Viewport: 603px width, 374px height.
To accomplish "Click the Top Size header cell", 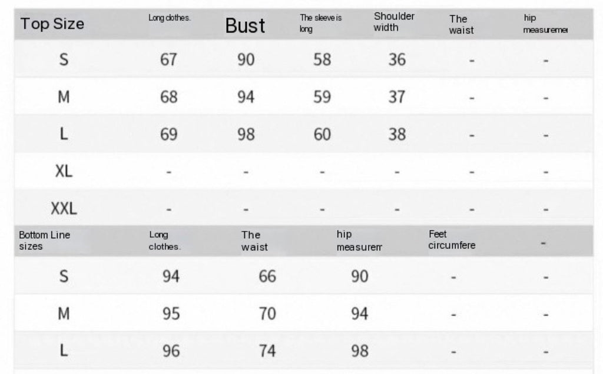I will [52, 24].
